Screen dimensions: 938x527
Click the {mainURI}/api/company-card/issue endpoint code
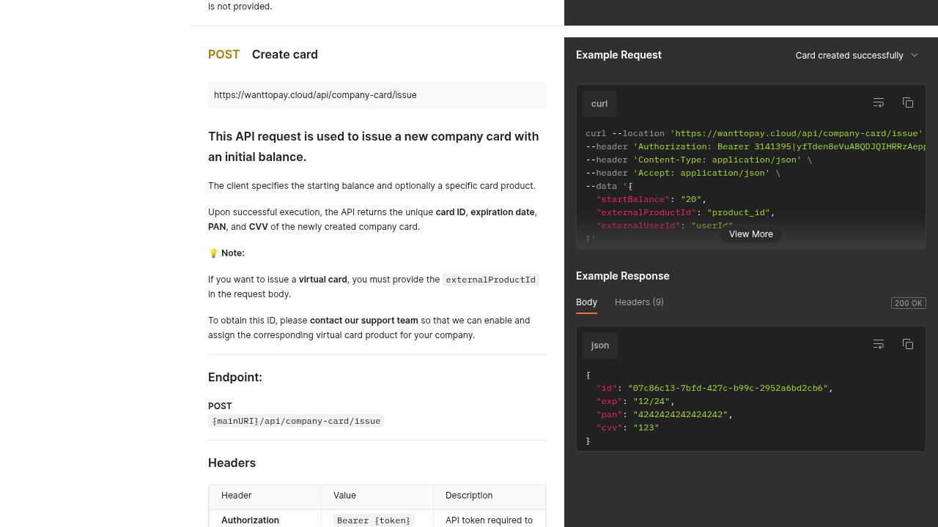point(296,421)
